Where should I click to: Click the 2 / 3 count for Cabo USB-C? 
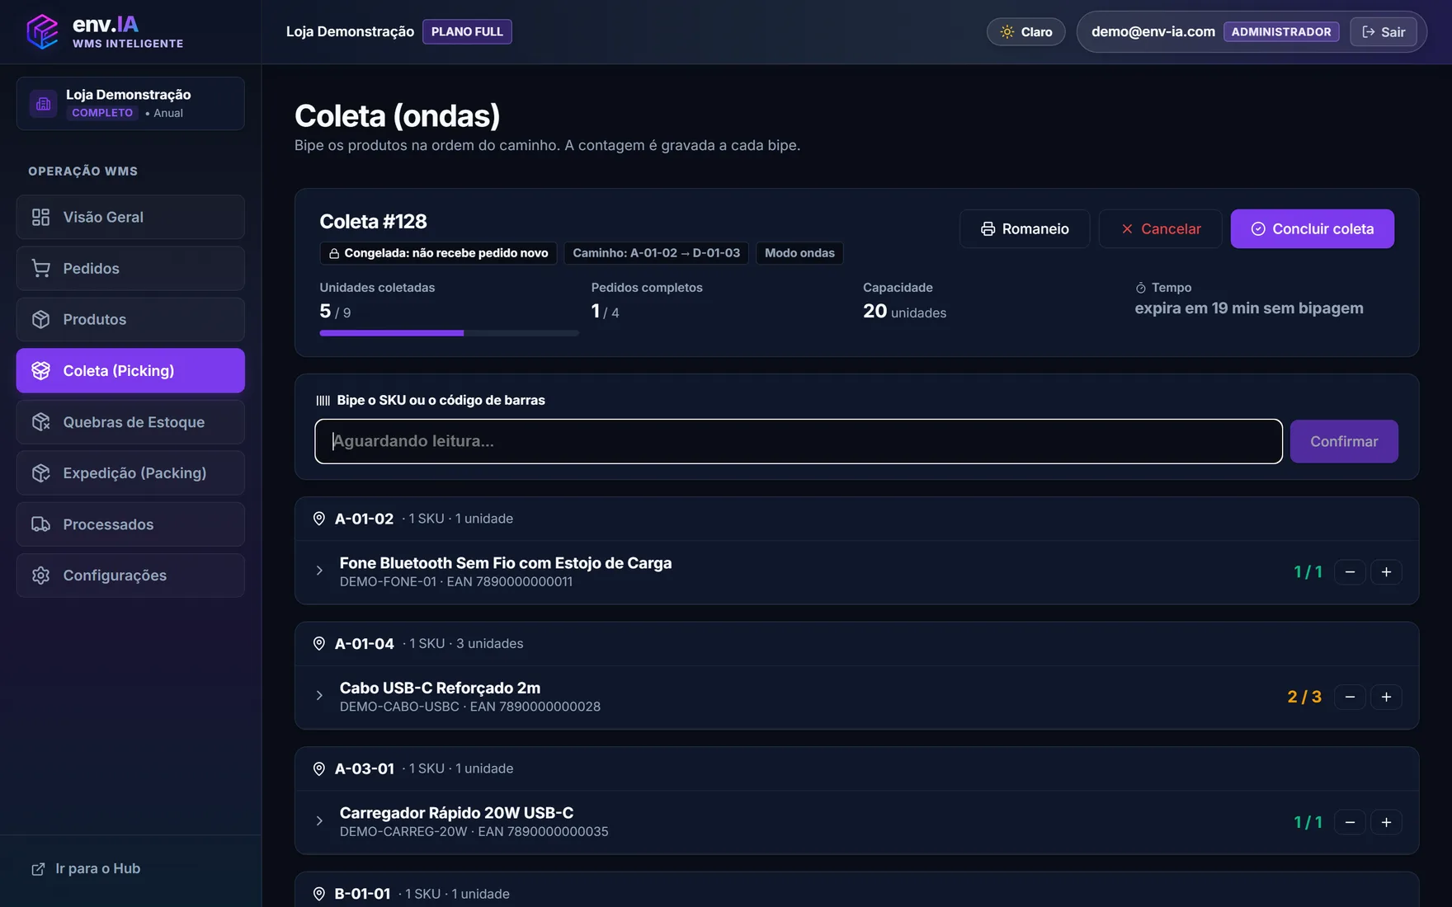(1303, 698)
